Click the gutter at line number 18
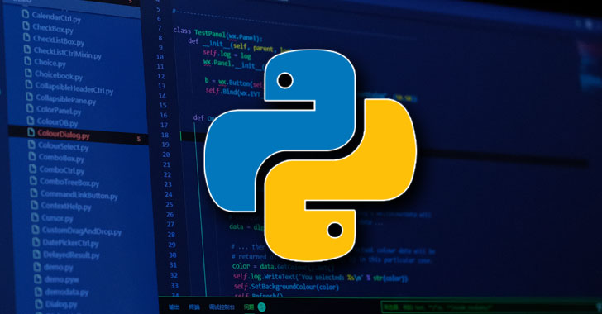Viewport: 602px width, 314px height. pyautogui.click(x=165, y=135)
